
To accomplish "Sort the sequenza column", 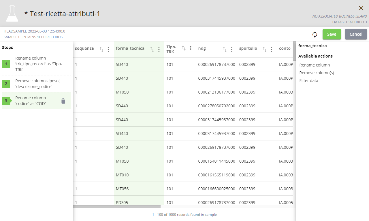I will [x=101, y=49].
